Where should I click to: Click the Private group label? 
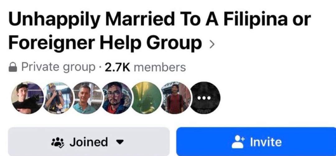coord(58,68)
